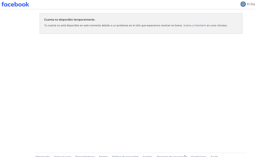Click the Cuenta no disponible temporalmente heading
The image size is (255, 157).
69,19
